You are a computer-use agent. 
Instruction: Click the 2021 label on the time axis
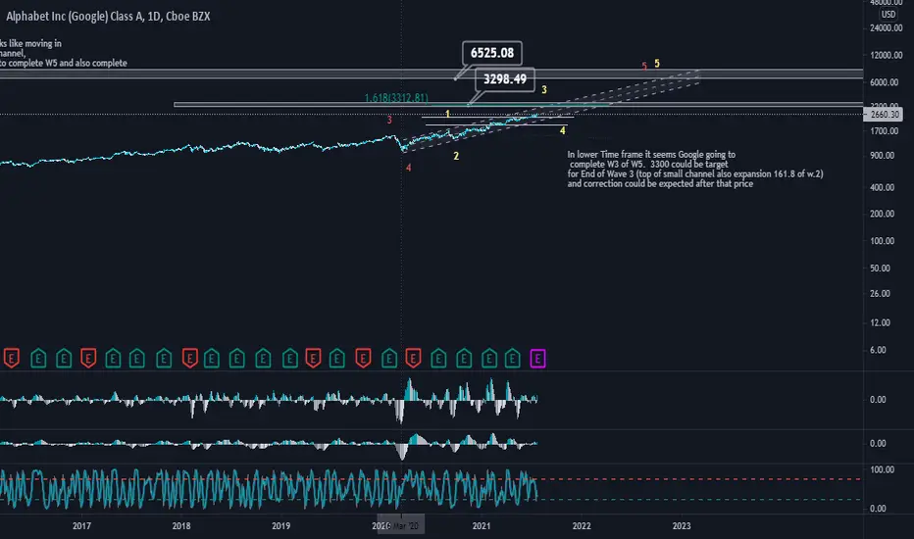(x=482, y=525)
